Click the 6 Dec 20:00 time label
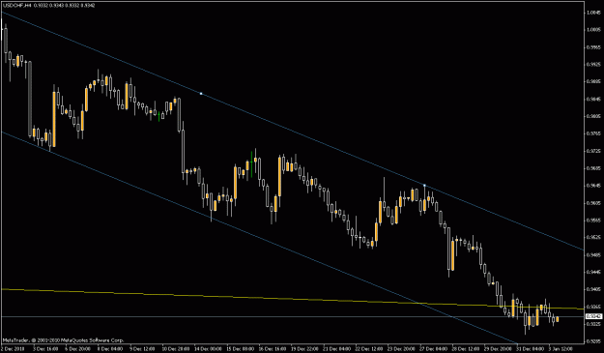 pyautogui.click(x=77, y=348)
